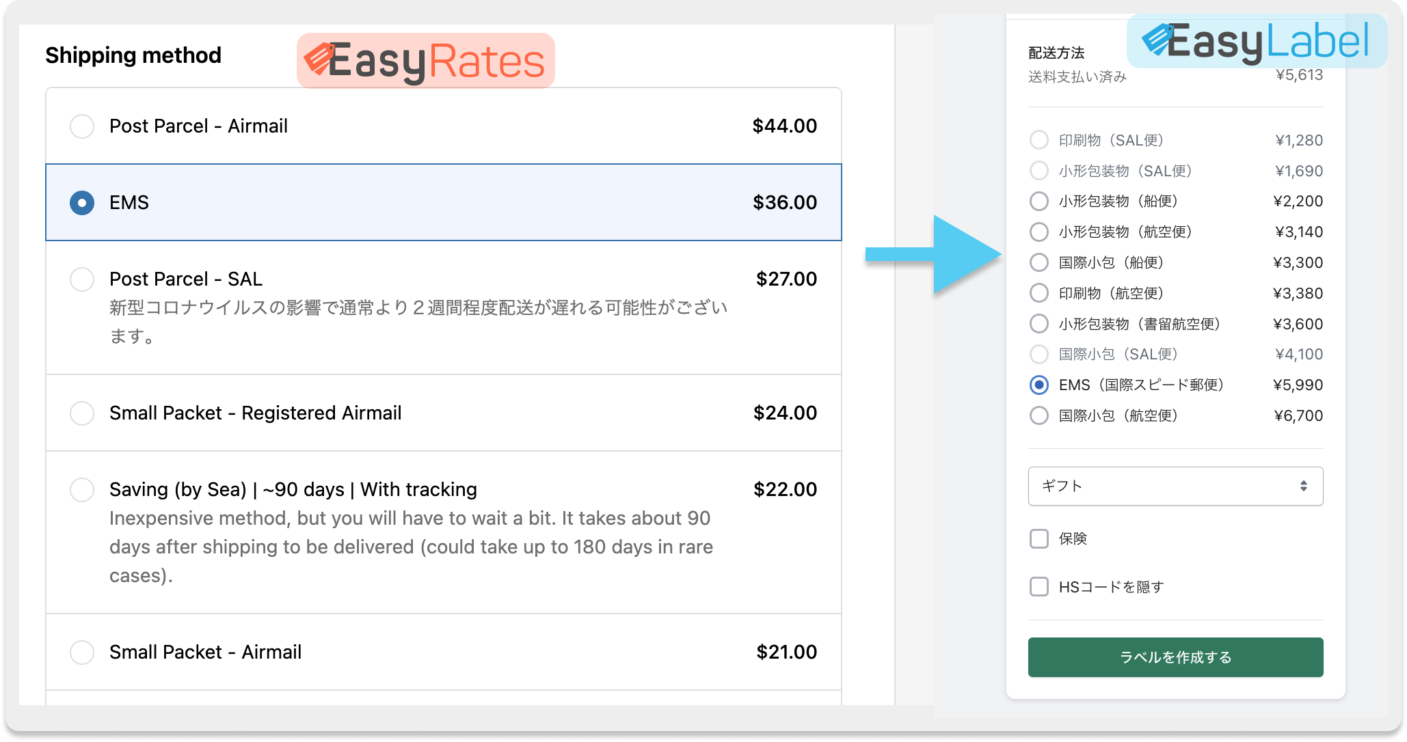Choose Saving (by Sea) shipping option
This screenshot has width=1407, height=742.
coord(82,490)
